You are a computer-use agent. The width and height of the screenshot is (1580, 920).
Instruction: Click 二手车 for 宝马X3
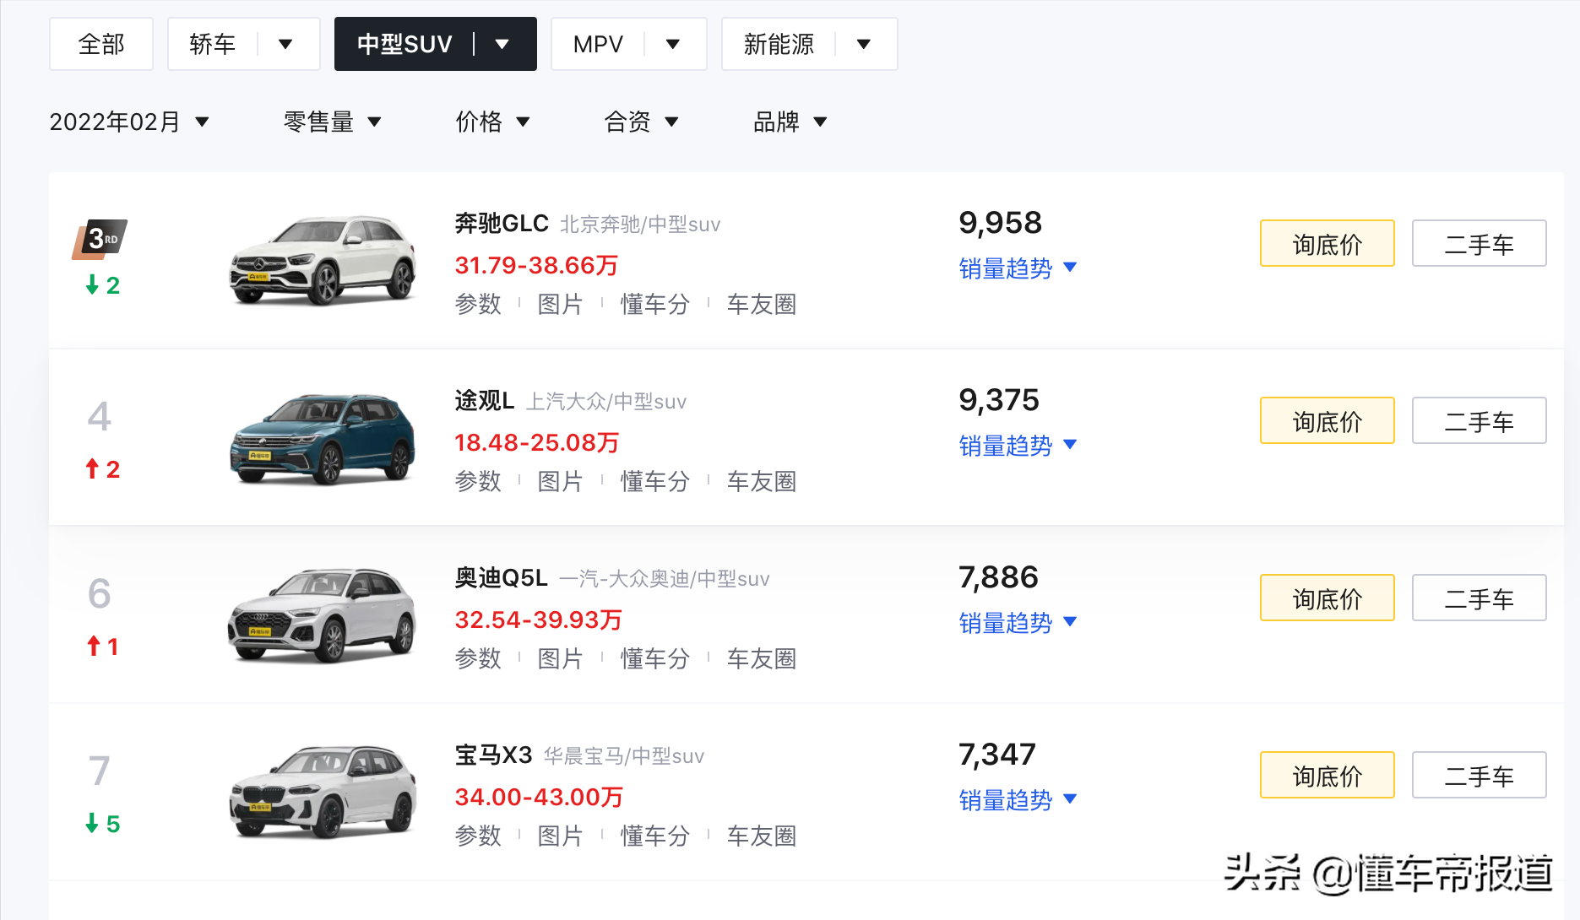click(1480, 775)
